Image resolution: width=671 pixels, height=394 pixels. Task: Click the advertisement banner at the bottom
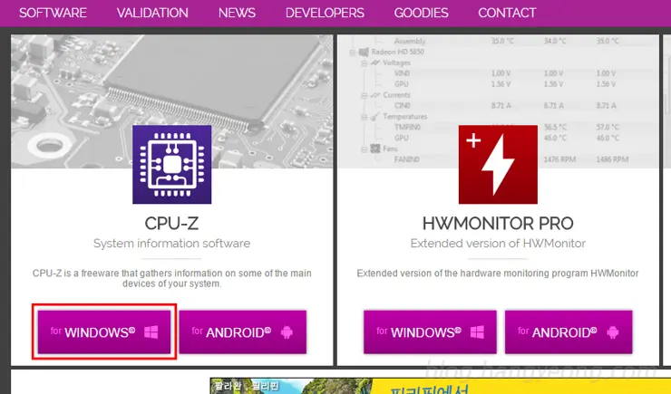(x=435, y=386)
